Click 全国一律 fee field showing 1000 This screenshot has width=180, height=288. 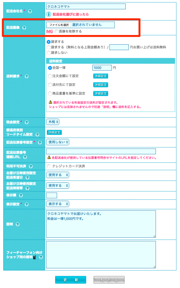point(102,68)
